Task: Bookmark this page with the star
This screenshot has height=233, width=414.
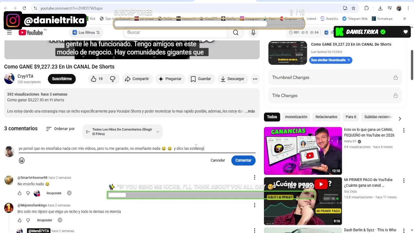Action: [x=354, y=8]
